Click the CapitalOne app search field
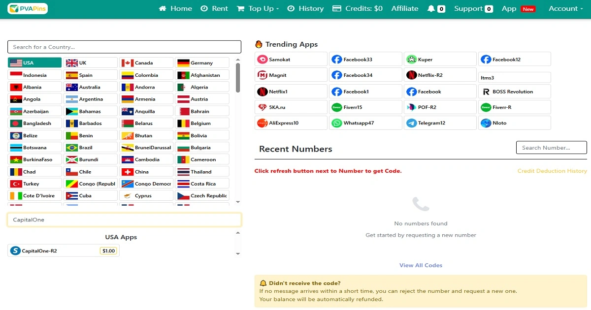This screenshot has width=591, height=310. 124,219
